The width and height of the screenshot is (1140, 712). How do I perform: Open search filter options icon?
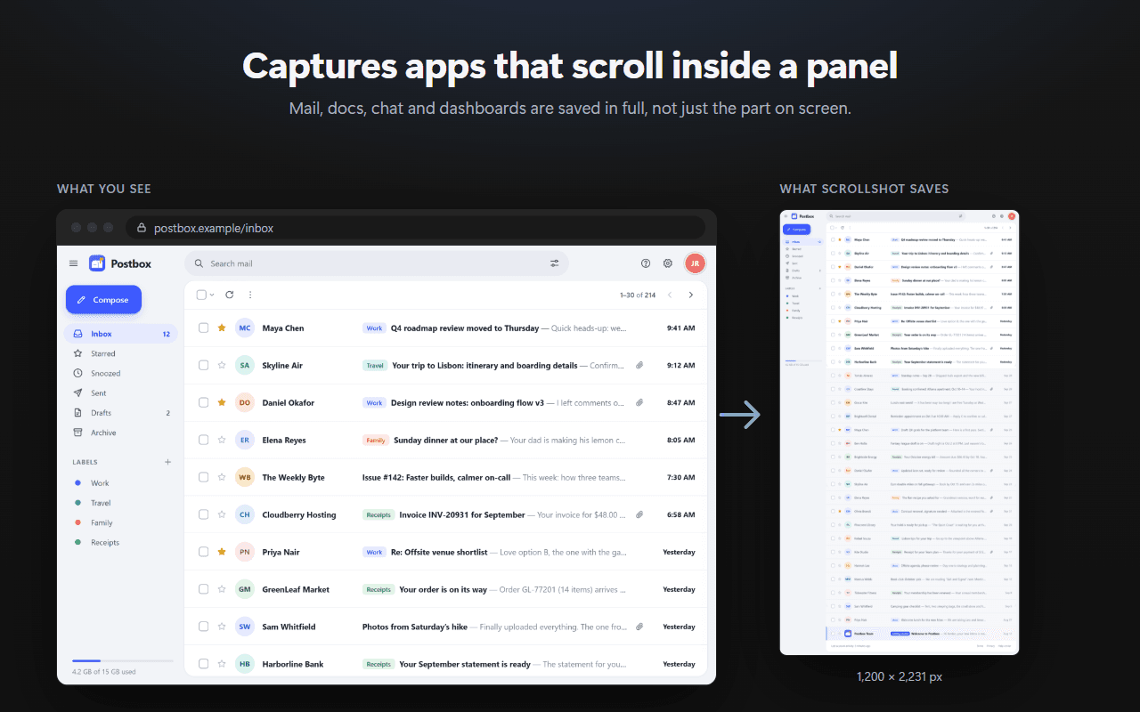(554, 263)
